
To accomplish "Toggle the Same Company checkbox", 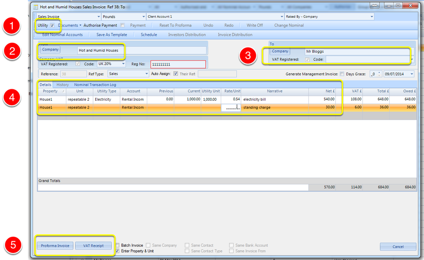I will [x=148, y=245].
